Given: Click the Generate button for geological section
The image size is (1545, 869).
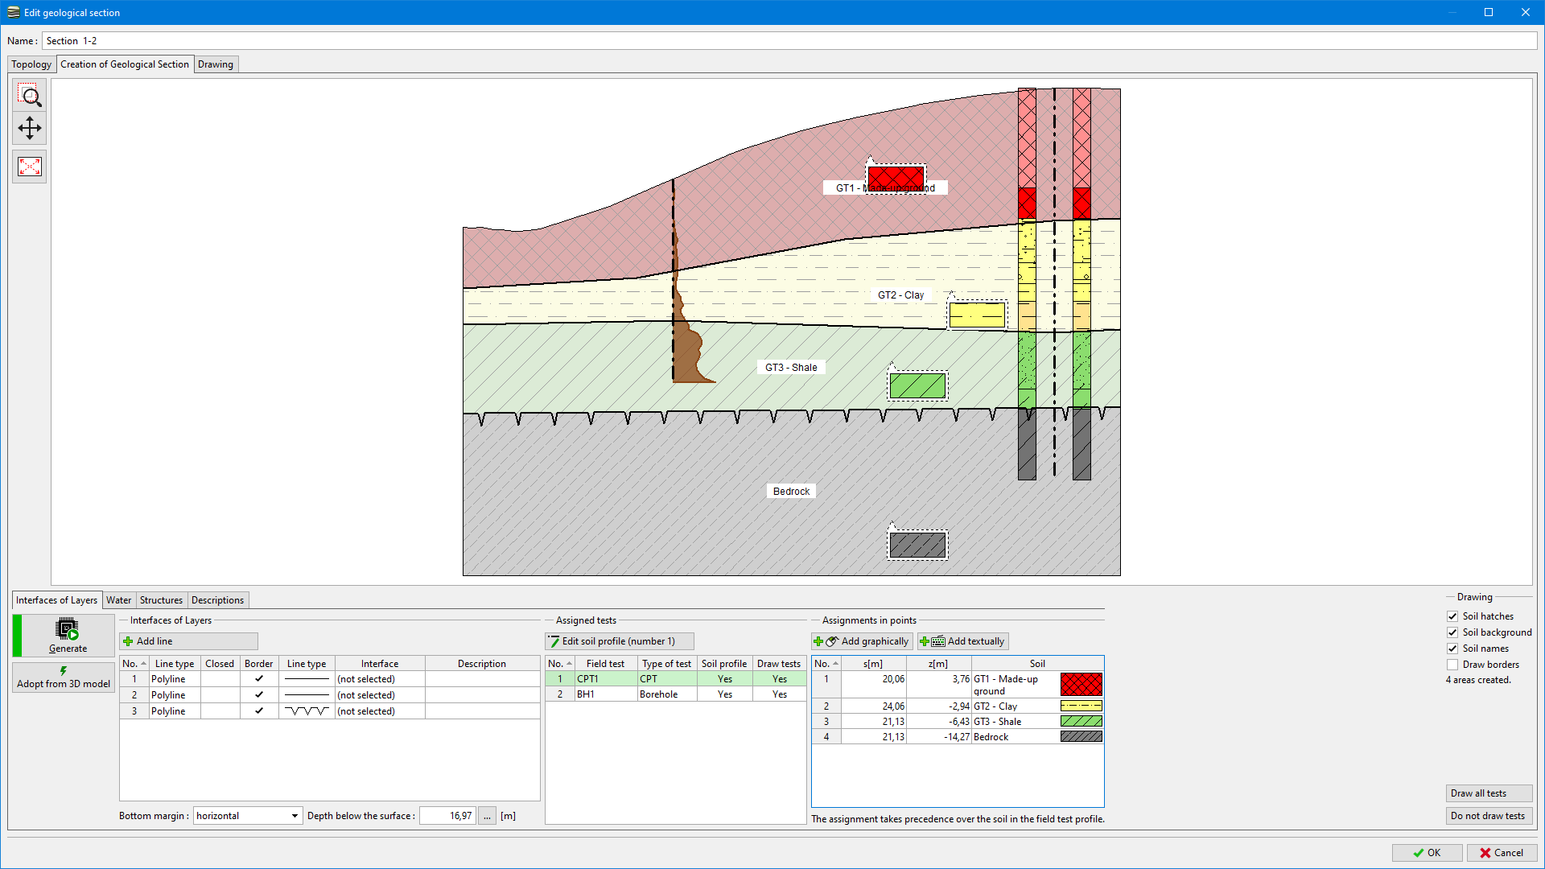Looking at the screenshot, I should pyautogui.click(x=66, y=635).
